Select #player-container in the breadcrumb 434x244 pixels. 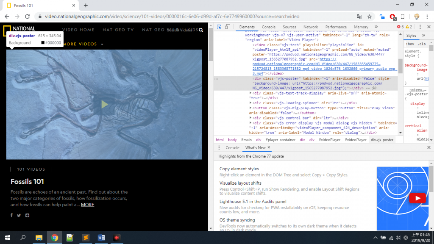pyautogui.click(x=281, y=140)
